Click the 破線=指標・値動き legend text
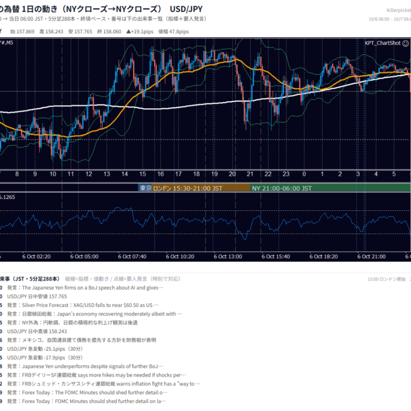The width and height of the screenshot is (411, 411). pyautogui.click(x=87, y=279)
